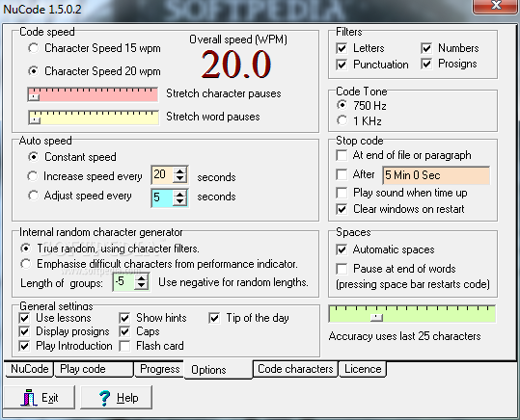The width and height of the screenshot is (520, 420).
Task: Click the 20.0 overall speed readout
Action: point(236,65)
